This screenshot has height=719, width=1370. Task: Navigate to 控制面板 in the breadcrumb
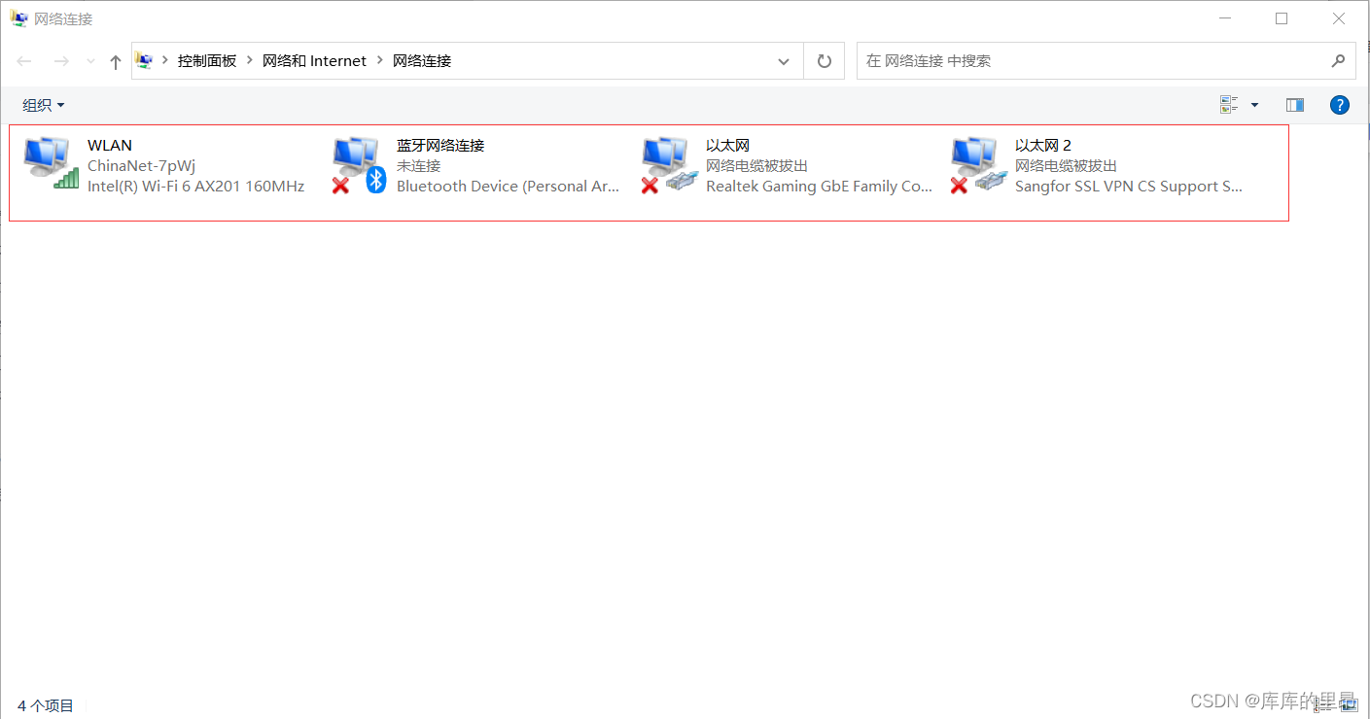point(205,60)
